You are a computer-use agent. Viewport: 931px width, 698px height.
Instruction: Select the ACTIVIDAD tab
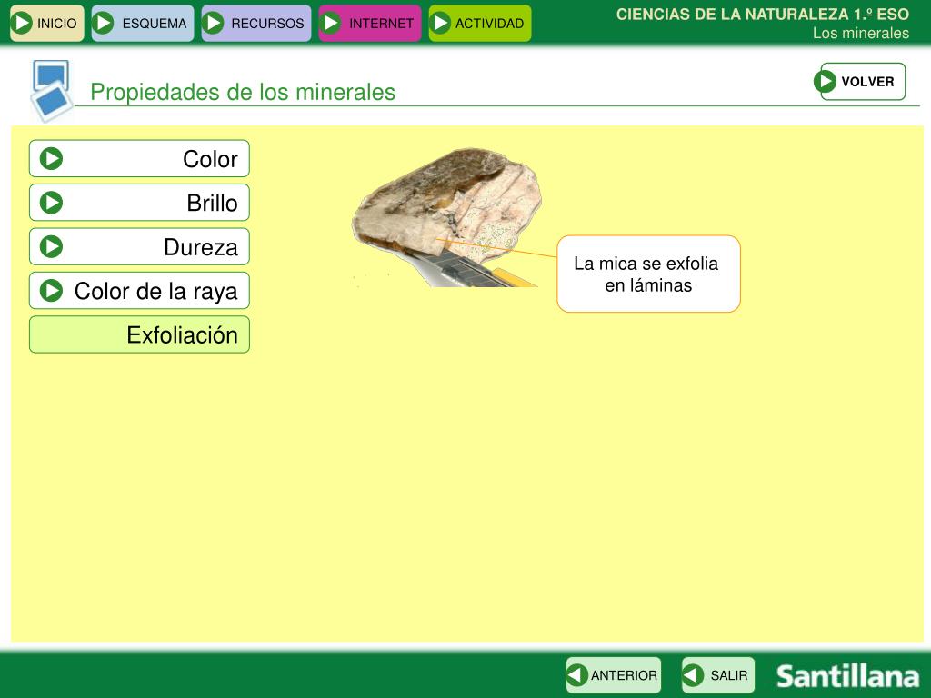pos(480,23)
